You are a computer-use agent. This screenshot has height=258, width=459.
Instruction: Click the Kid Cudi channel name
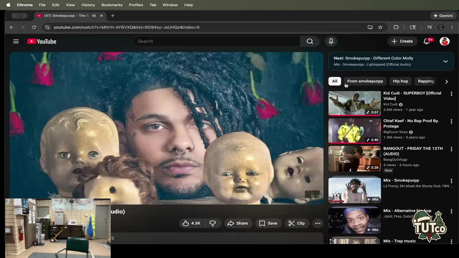coord(390,104)
